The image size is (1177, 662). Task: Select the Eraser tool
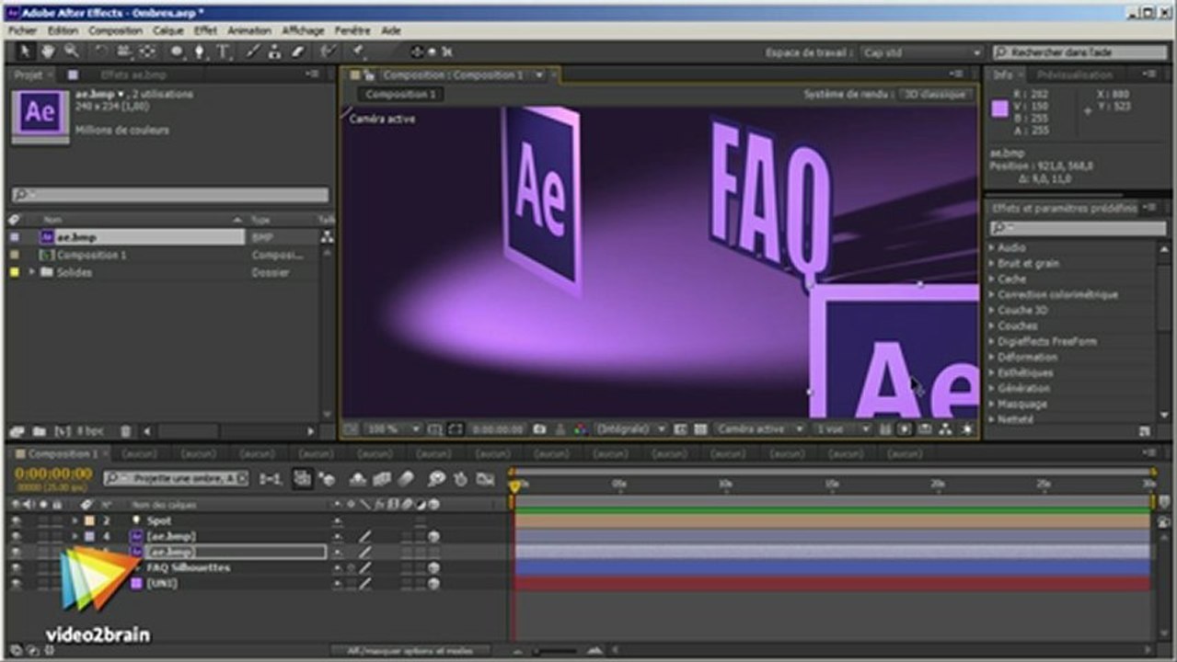[298, 51]
